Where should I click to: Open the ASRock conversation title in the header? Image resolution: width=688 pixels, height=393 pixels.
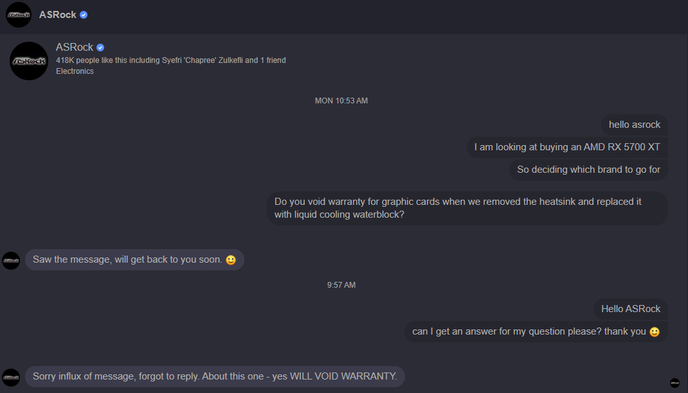[x=57, y=15]
